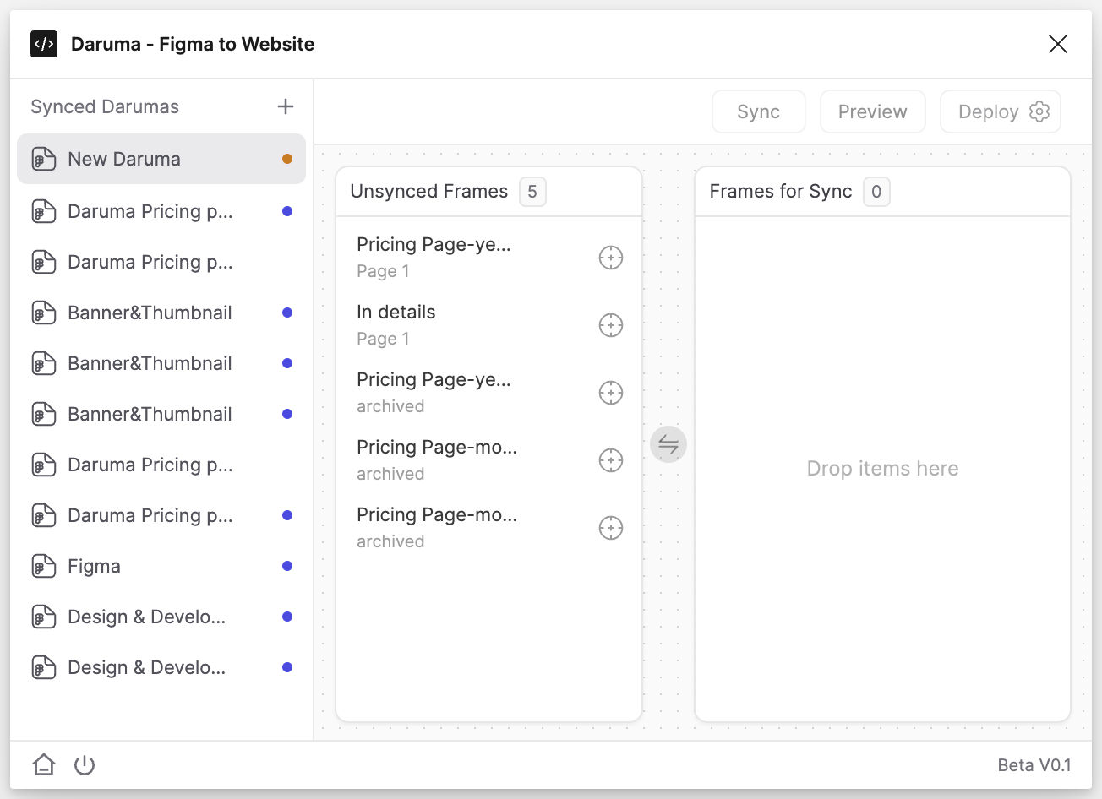This screenshot has width=1102, height=799.
Task: Click the Drop items here area
Action: click(x=882, y=469)
